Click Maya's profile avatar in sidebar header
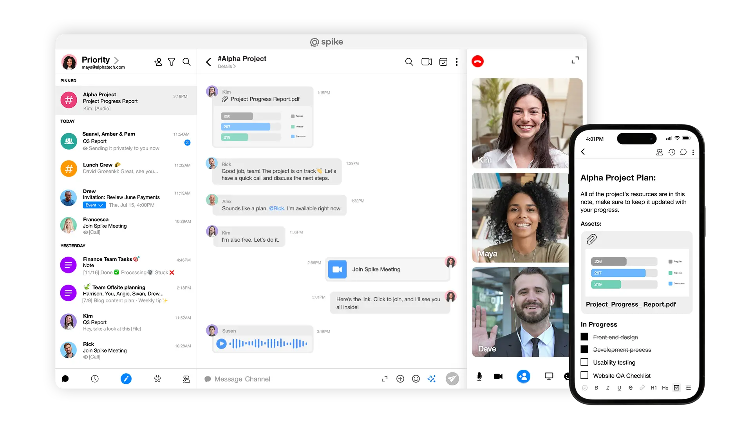The height and width of the screenshot is (423, 752). pos(69,62)
